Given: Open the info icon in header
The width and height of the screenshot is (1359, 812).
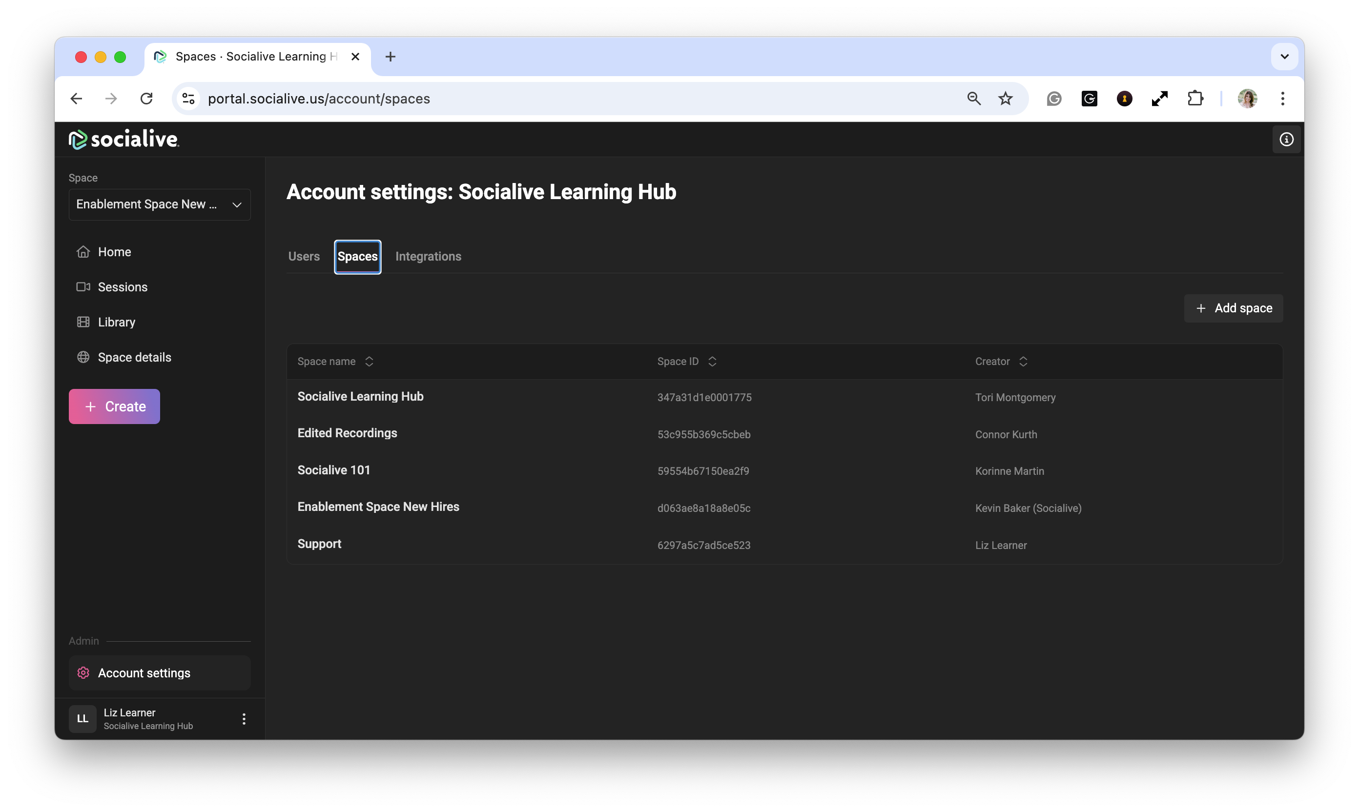Looking at the screenshot, I should tap(1286, 140).
